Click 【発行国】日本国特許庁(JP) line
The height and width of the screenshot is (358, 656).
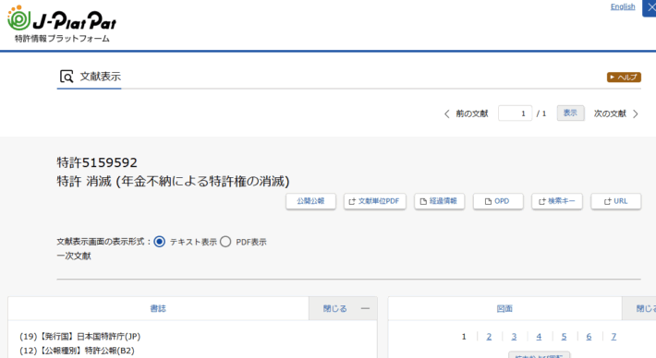click(79, 336)
